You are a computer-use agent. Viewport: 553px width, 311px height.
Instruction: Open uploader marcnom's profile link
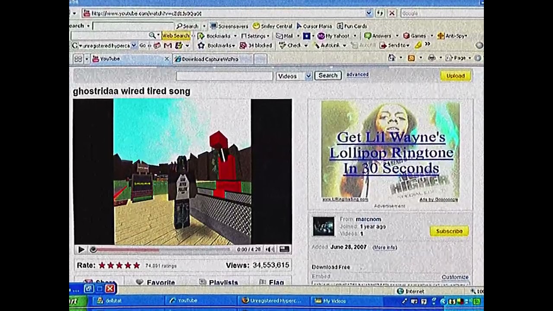click(x=368, y=219)
